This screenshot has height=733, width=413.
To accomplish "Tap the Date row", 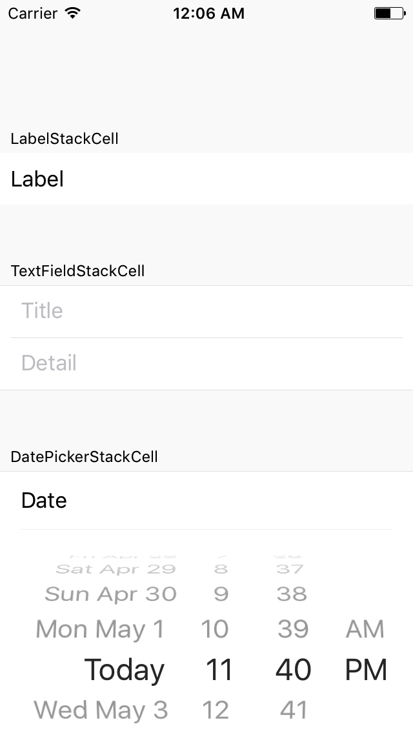I will coord(206,500).
